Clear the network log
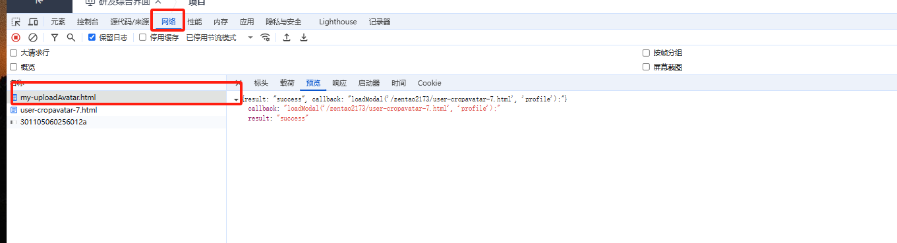 [33, 38]
